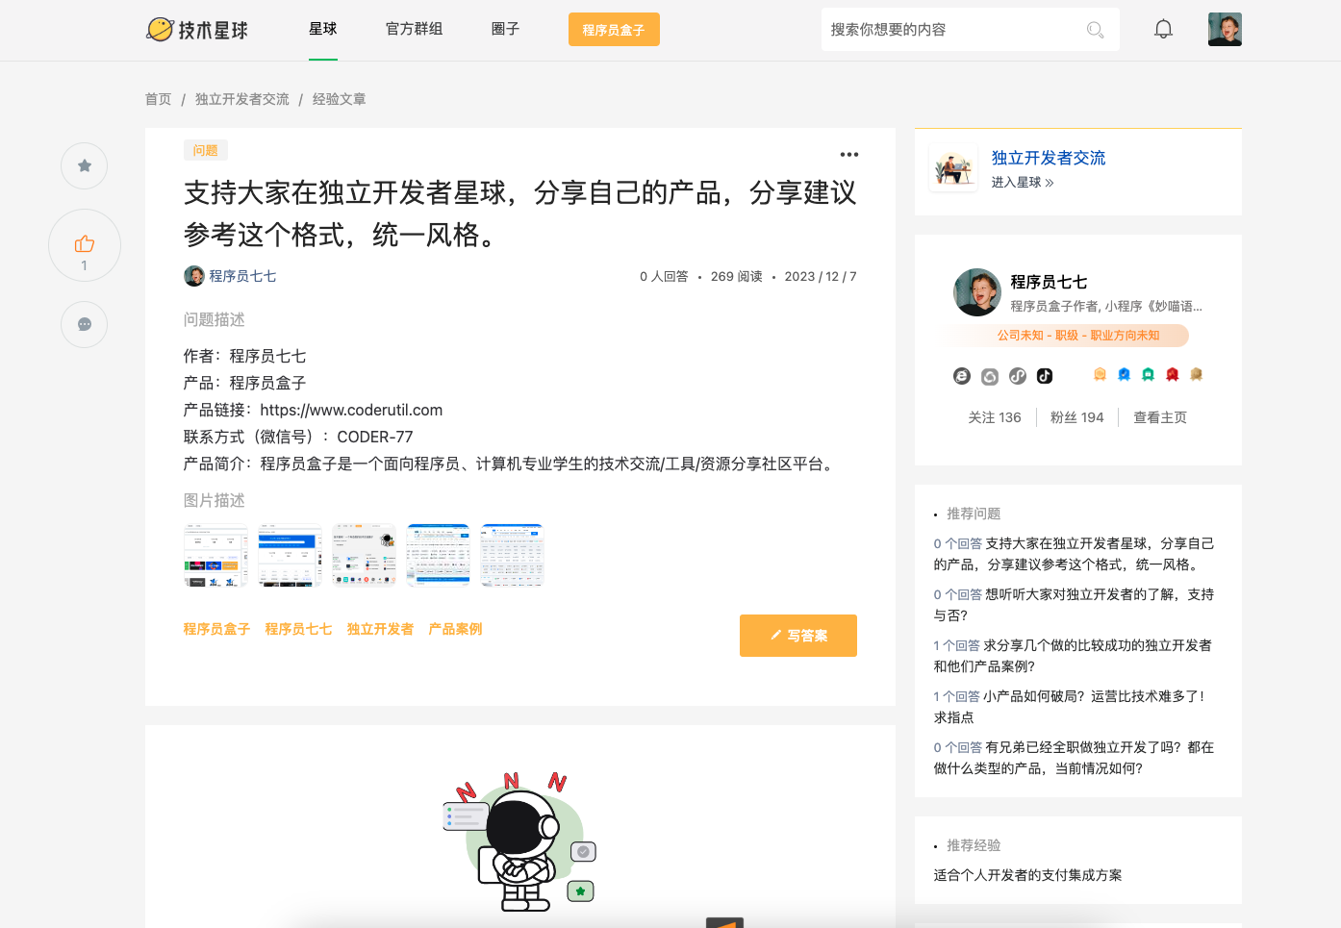Click the 0 人回答 answer count
Image resolution: width=1341 pixels, height=928 pixels.
click(664, 276)
